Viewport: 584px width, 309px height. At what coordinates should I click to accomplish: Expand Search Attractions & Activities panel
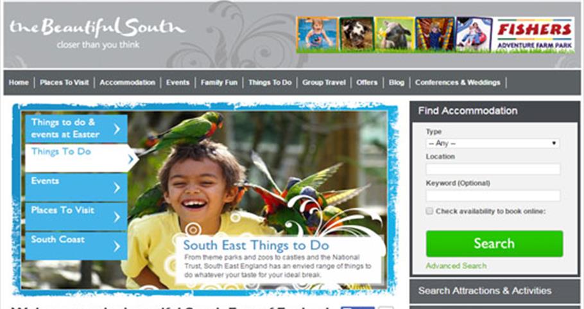click(x=495, y=291)
